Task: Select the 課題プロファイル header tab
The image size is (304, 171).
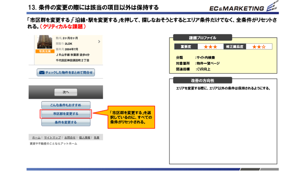Action: [x=203, y=38]
